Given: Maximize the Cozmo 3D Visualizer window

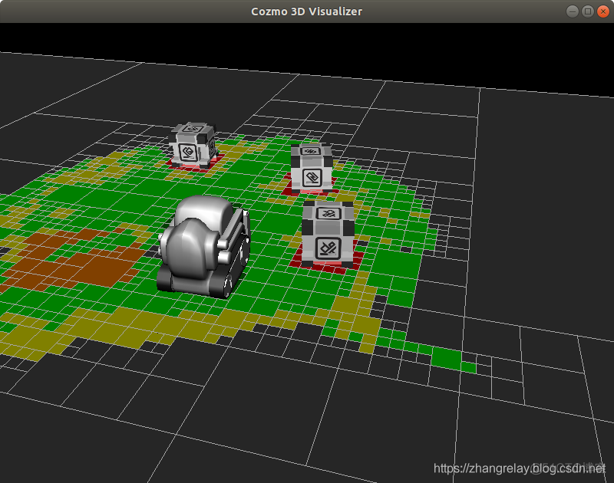Looking at the screenshot, I should [x=588, y=11].
